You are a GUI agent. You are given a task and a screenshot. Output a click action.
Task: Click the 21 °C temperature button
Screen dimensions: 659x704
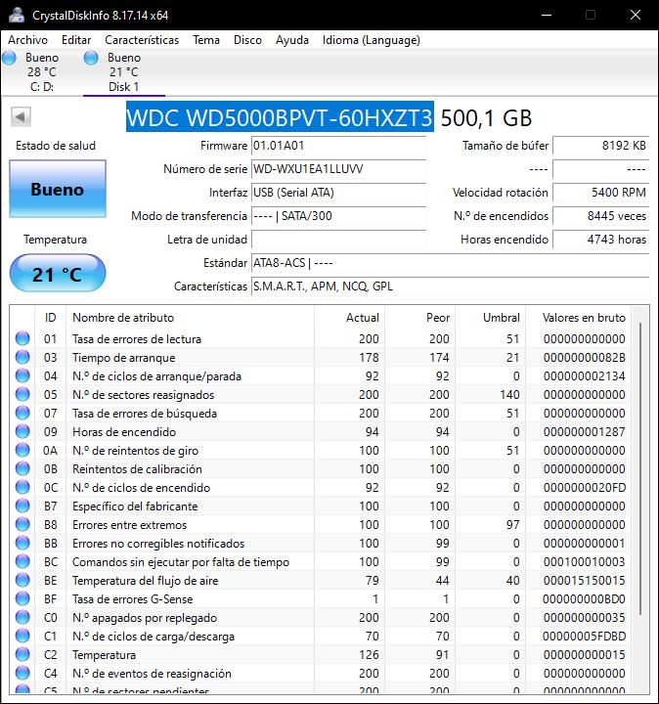coord(58,273)
